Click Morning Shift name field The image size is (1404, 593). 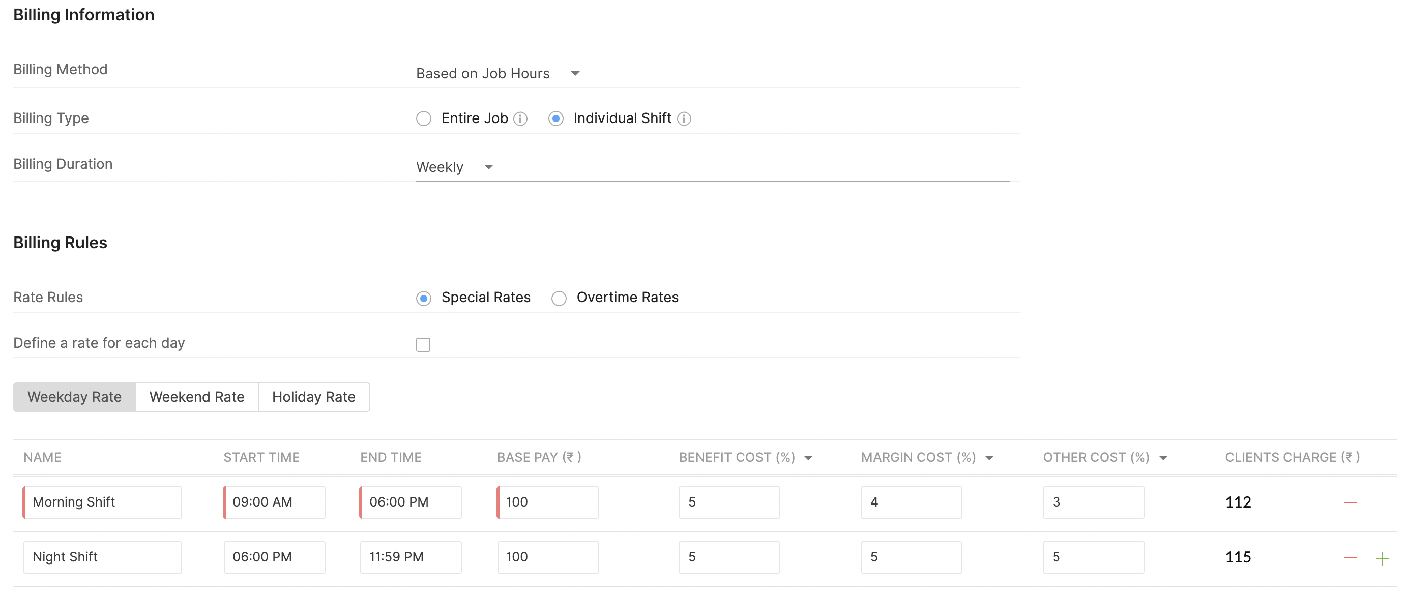pos(102,502)
